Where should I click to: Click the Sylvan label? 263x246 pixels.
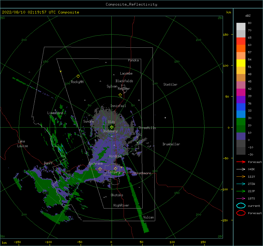point(112,86)
